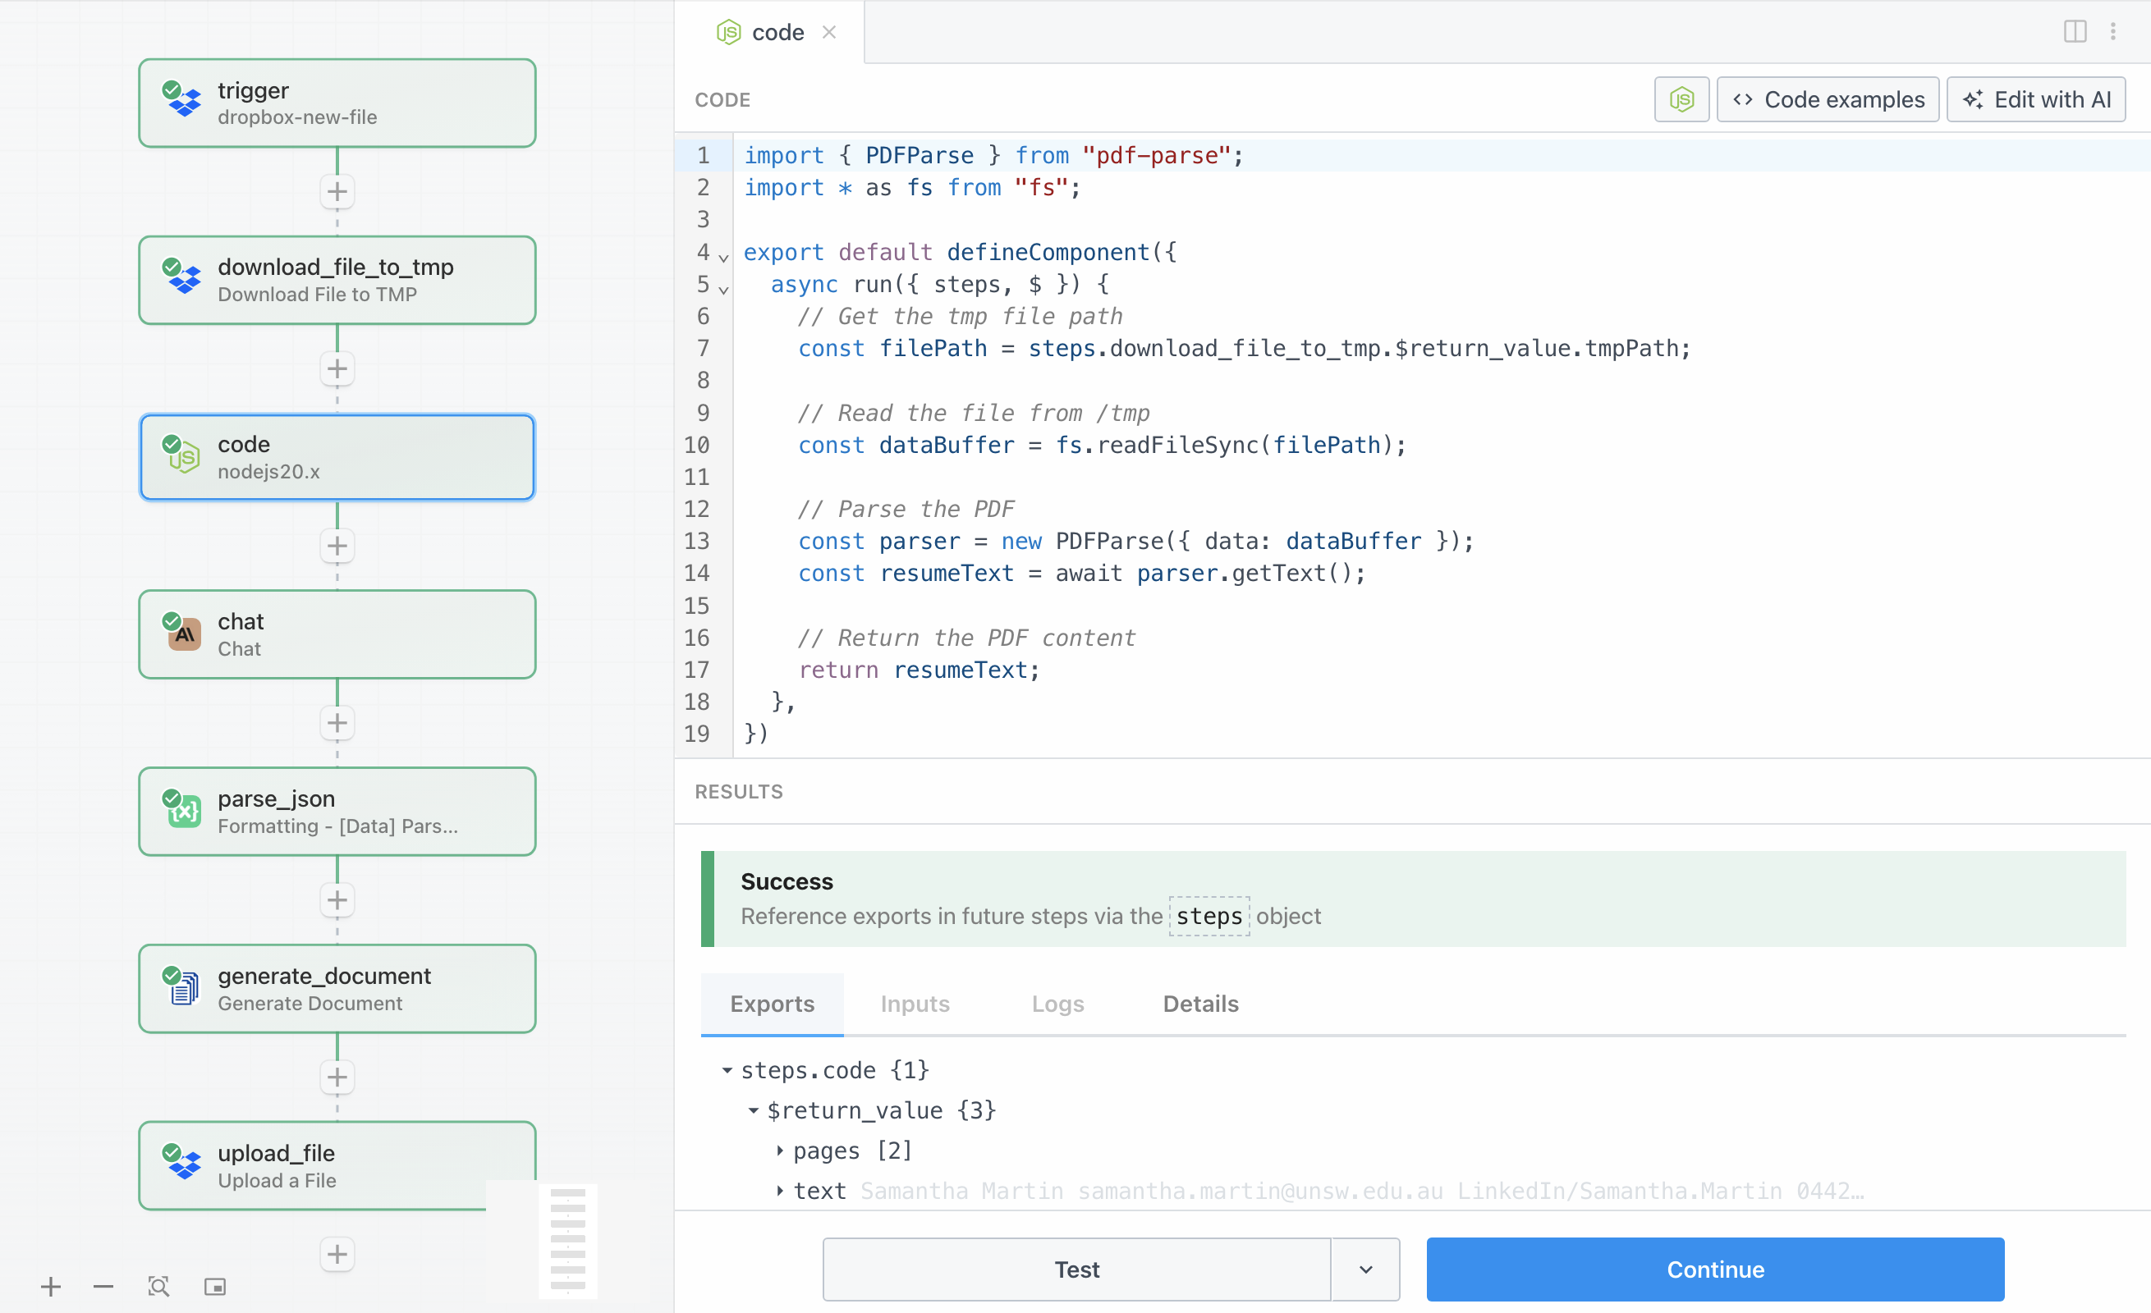Click the Node.js icon on the code step

183,457
